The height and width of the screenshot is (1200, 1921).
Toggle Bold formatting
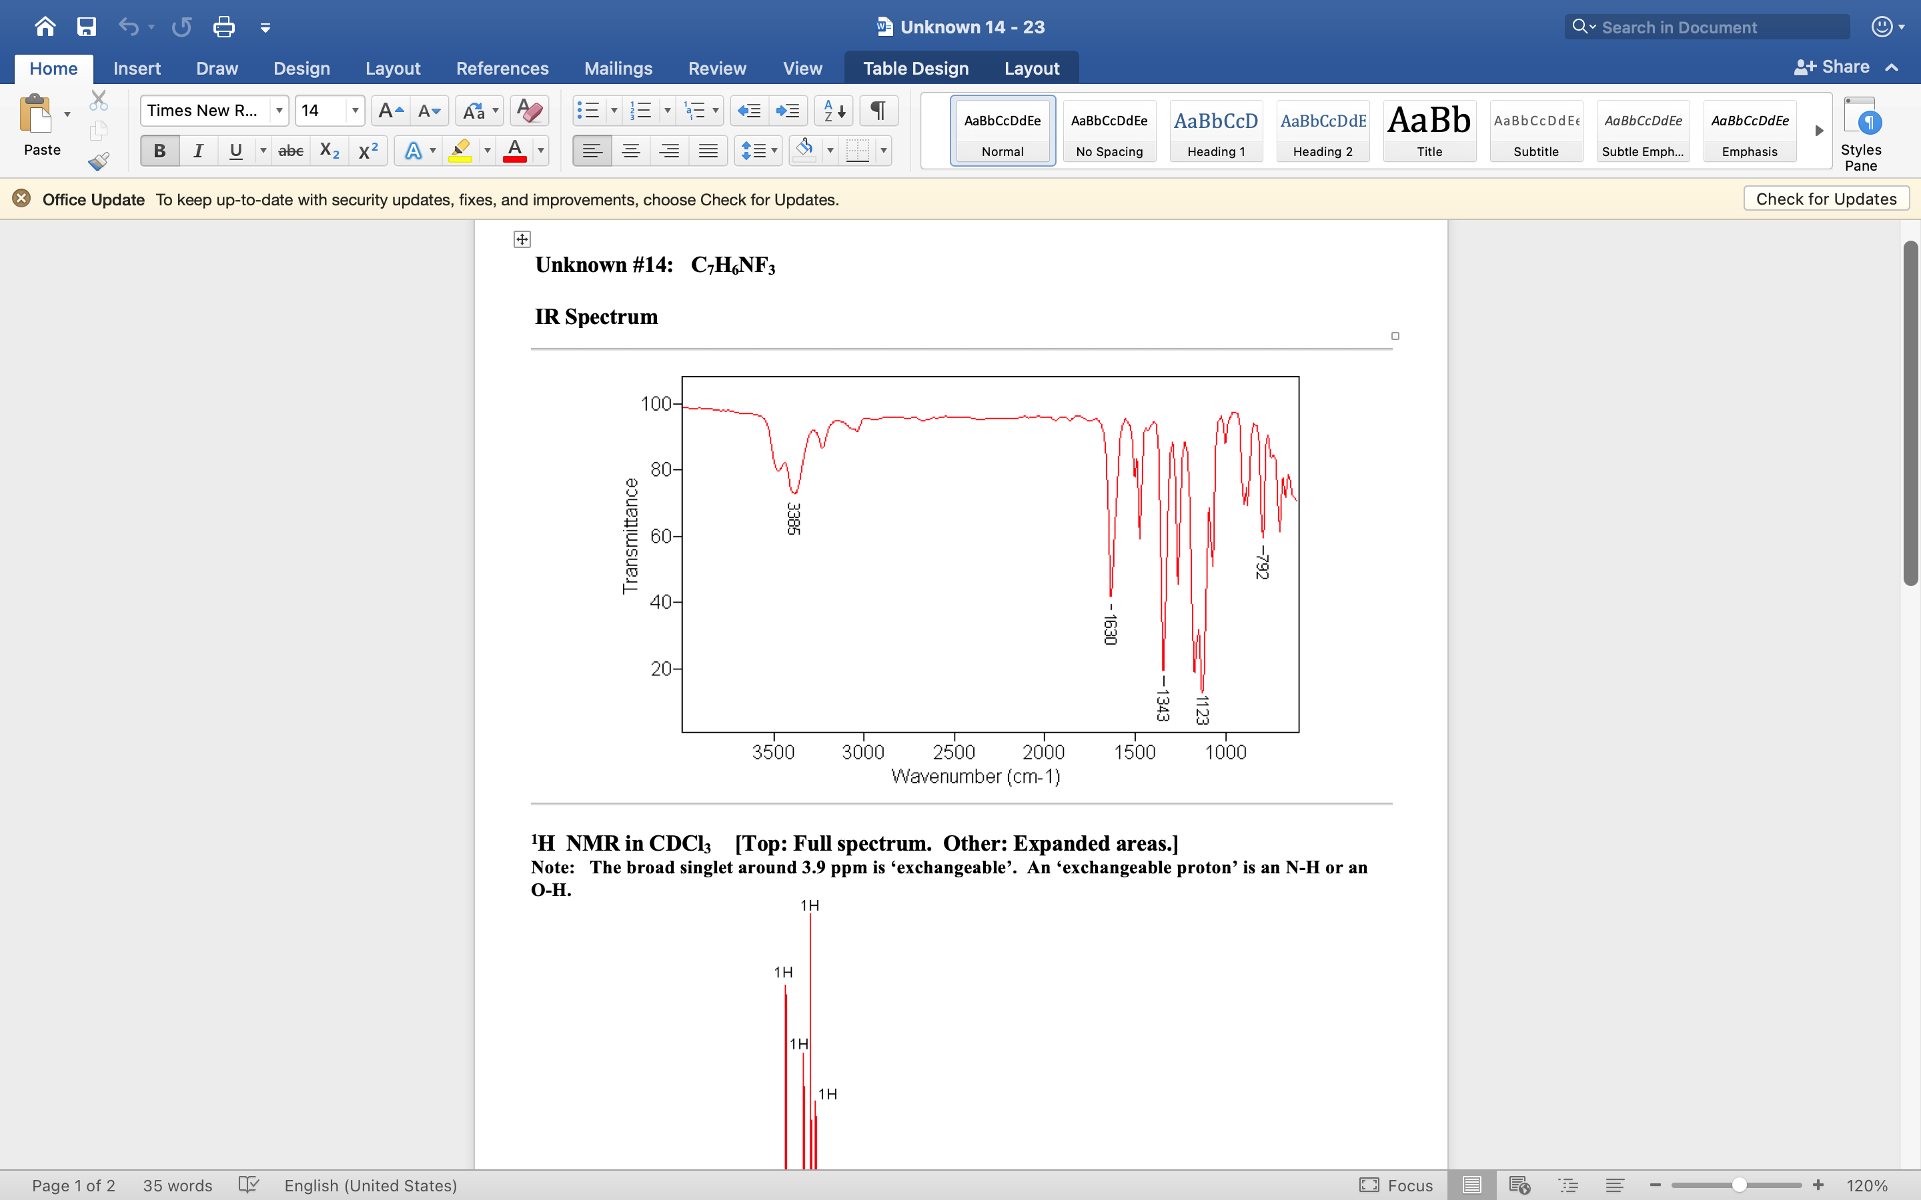coord(159,150)
